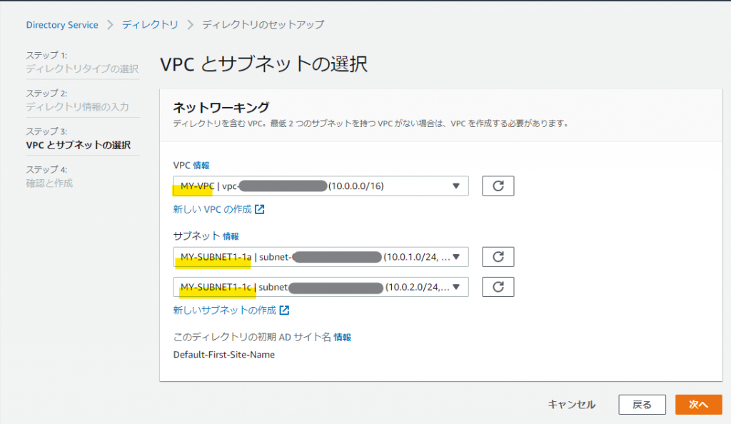Expand the MY-SUBNET1-1a subnet dropdown
This screenshot has width=731, height=424.
[x=321, y=257]
